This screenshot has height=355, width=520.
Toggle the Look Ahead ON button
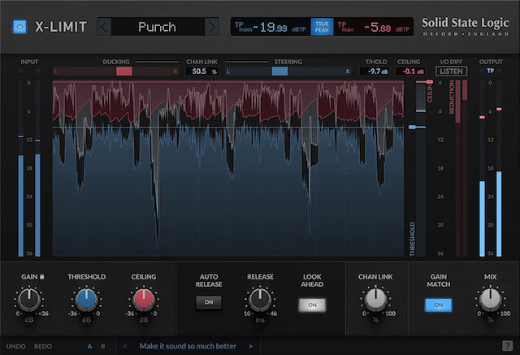[x=312, y=305]
